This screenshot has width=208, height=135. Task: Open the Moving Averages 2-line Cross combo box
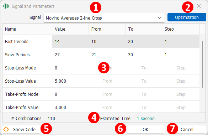(104, 18)
